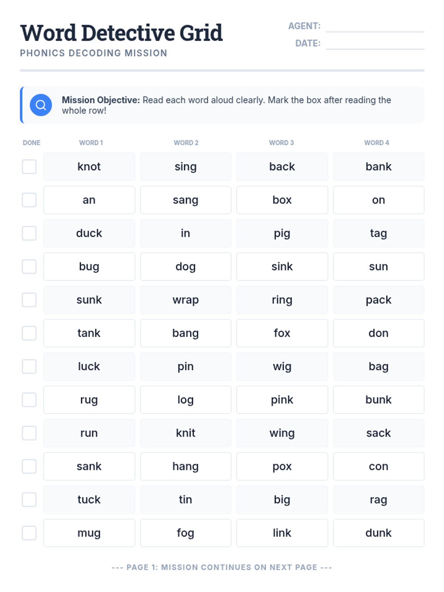Click the 'Done' column header
This screenshot has height=592, width=444.
(31, 143)
